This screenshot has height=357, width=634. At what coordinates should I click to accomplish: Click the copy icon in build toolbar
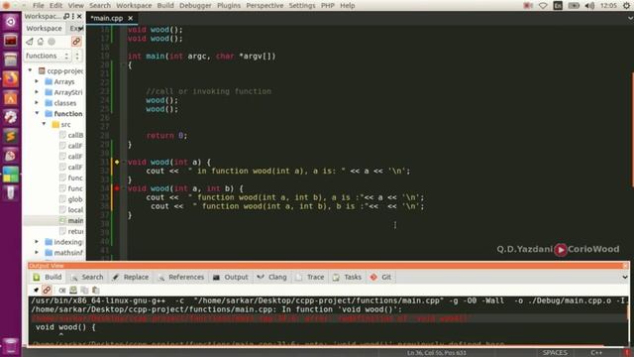click(84, 291)
